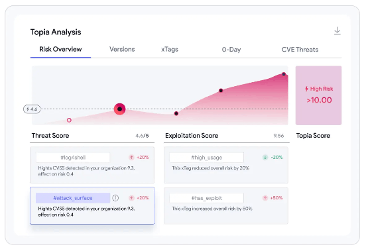Click large red highlighted chart point
Image resolution: width=368 pixels, height=251 pixels.
120,109
